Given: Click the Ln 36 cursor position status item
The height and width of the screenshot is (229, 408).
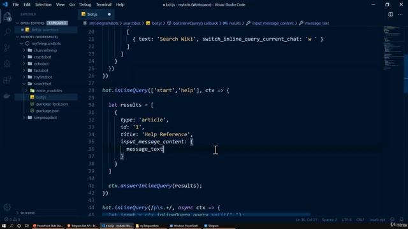Looking at the screenshot, I should click(307, 219).
